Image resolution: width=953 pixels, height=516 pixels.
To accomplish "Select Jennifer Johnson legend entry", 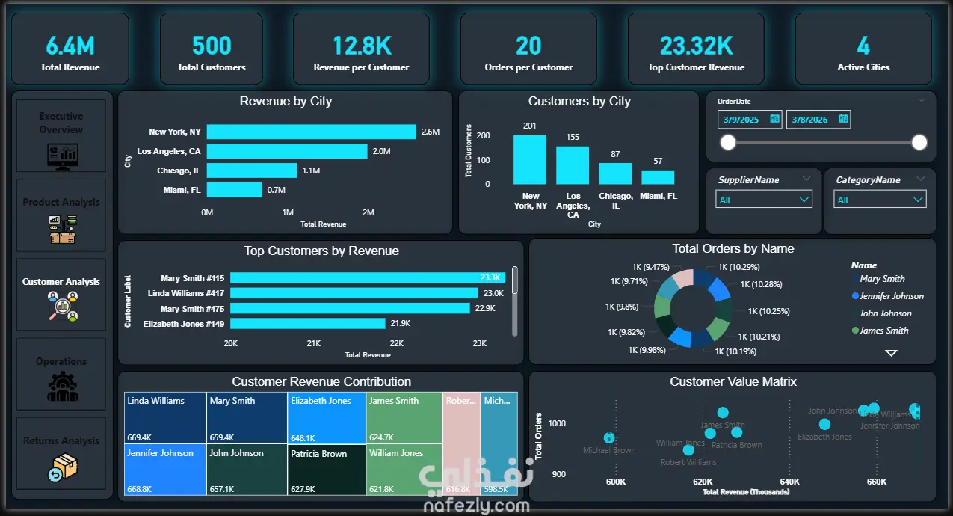I will (x=888, y=296).
